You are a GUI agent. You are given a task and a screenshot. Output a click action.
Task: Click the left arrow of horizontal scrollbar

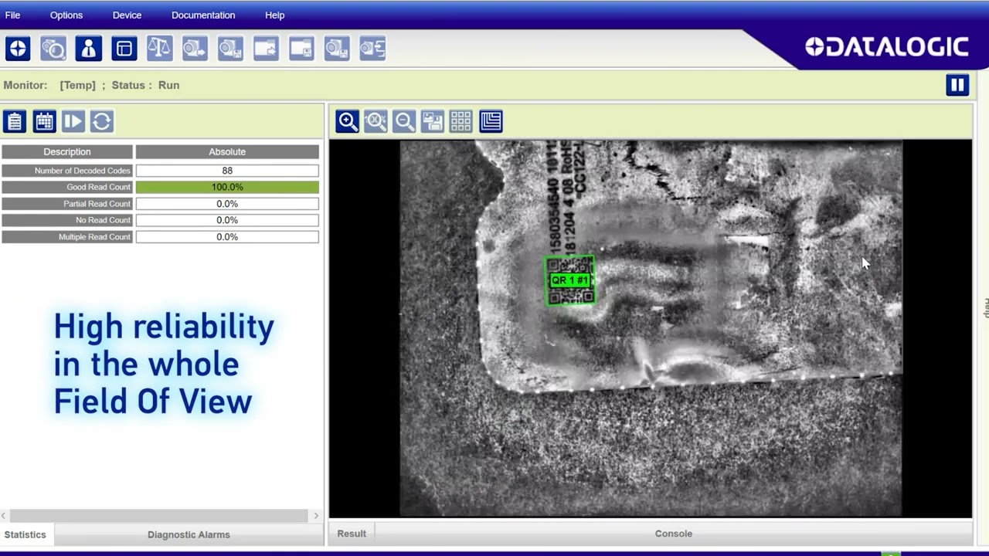tap(5, 515)
